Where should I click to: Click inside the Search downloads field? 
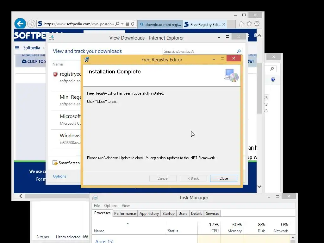(x=199, y=52)
